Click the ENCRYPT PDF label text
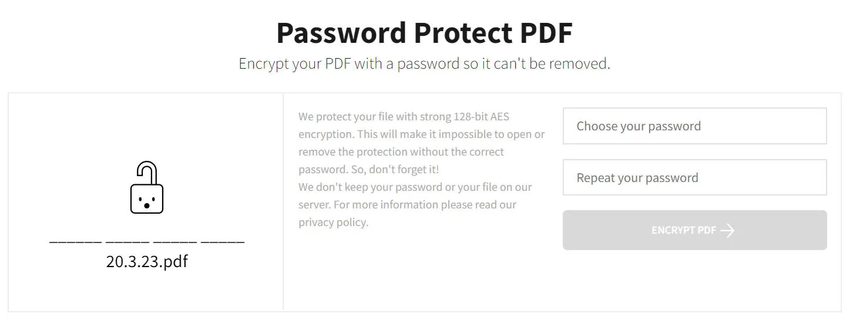This screenshot has height=327, width=853. tap(683, 230)
